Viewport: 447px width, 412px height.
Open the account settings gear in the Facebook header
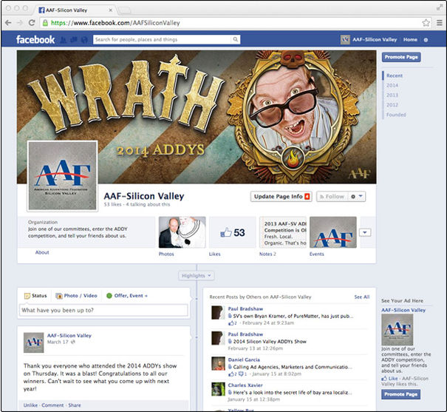click(426, 39)
